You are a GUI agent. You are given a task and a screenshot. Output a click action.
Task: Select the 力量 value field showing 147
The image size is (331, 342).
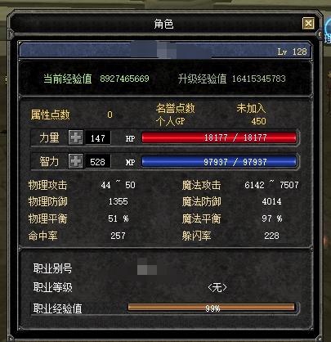(98, 137)
